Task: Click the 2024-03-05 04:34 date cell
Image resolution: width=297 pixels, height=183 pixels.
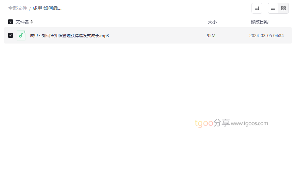Action: [x=266, y=36]
